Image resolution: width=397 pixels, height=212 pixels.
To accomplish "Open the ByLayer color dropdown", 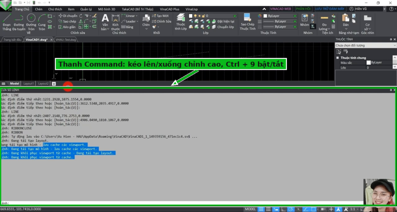I will pos(280,16).
